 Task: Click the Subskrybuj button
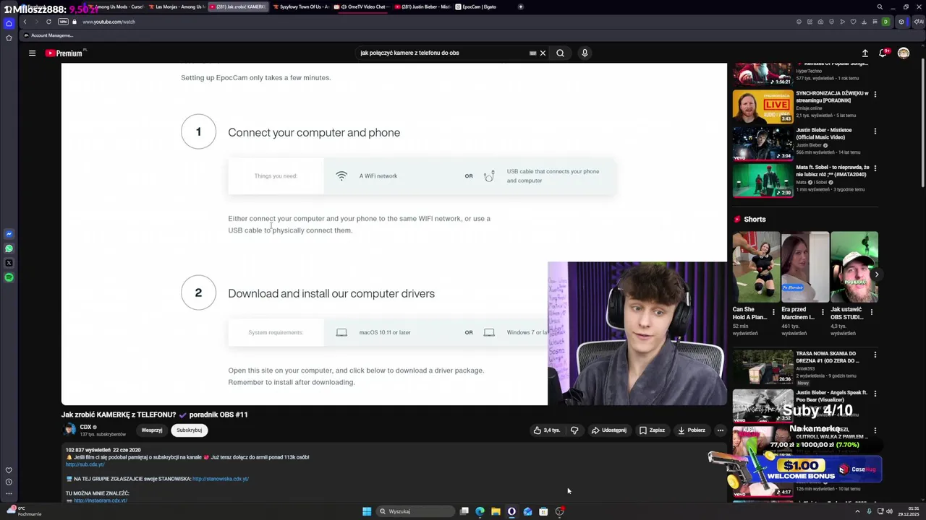point(189,430)
